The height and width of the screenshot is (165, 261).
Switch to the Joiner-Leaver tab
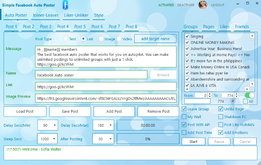click(x=46, y=15)
